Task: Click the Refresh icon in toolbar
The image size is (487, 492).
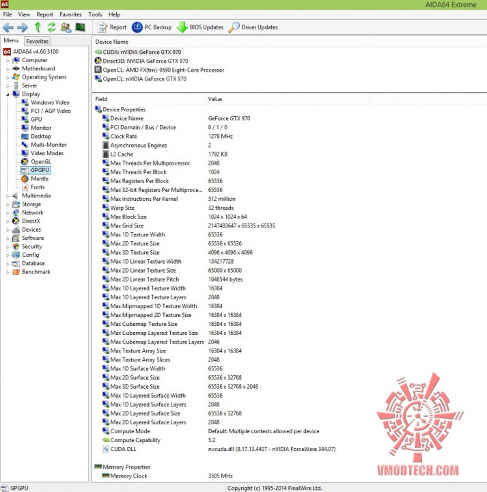Action: tap(51, 27)
